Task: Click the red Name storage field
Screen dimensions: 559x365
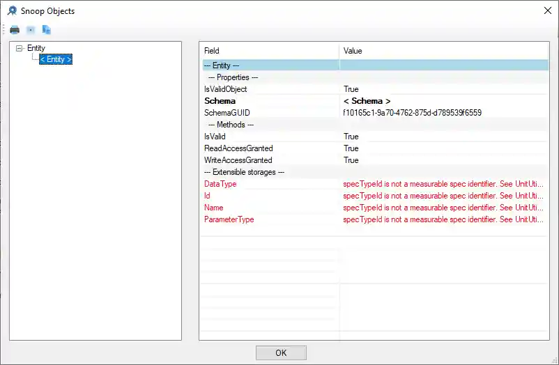Action: click(x=214, y=208)
